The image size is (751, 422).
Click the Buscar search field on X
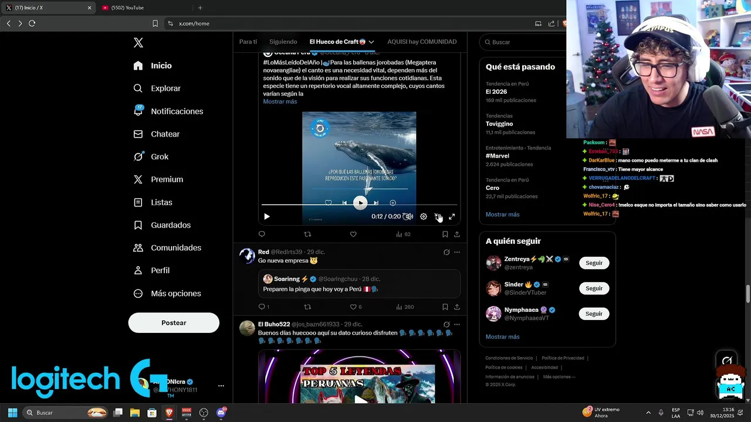[547, 42]
